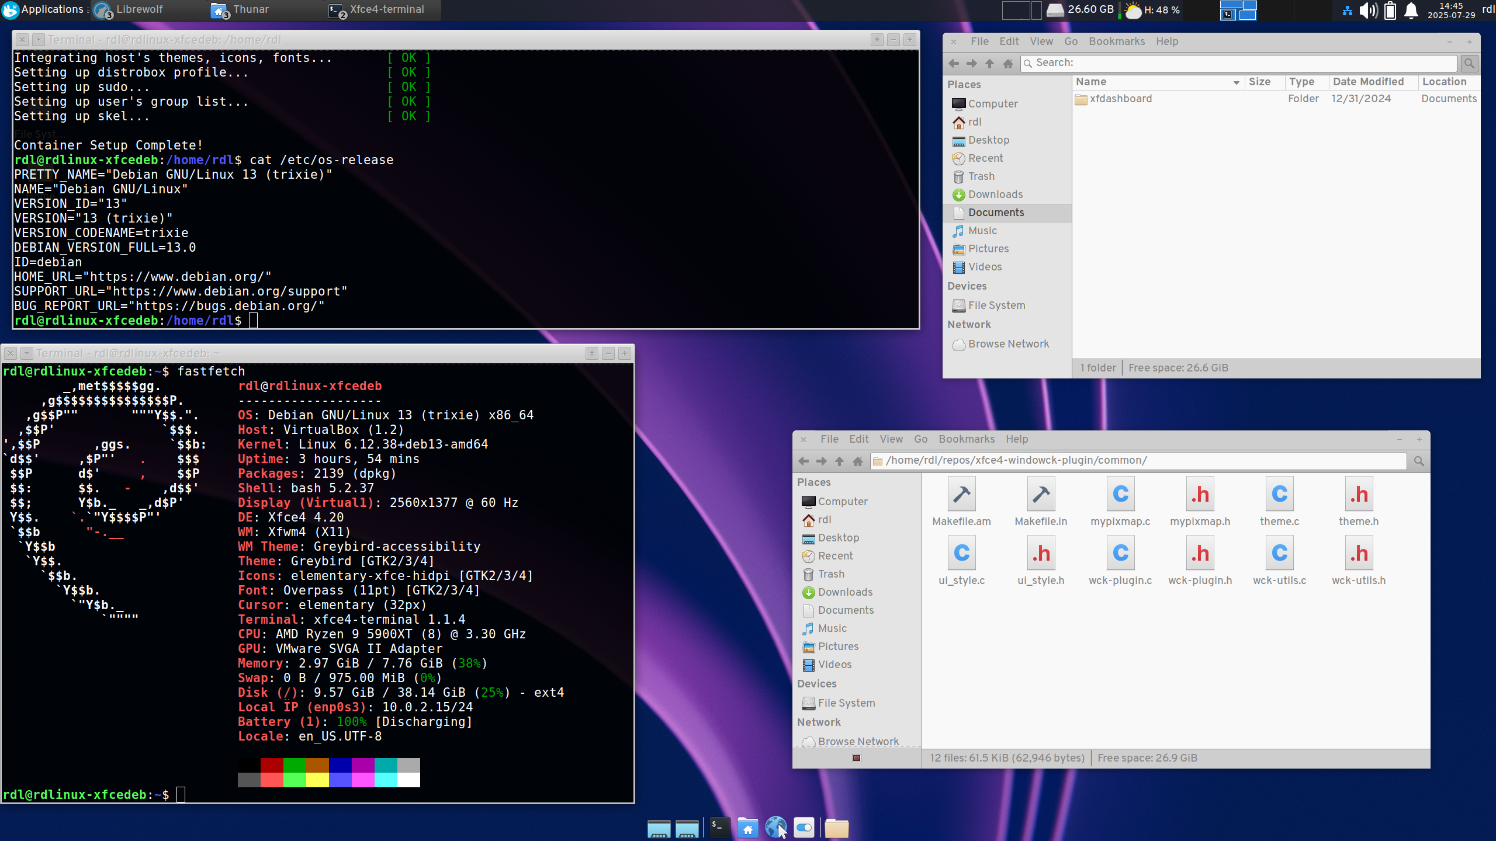The image size is (1496, 841).
Task: Open the window menu arrow of the fastfetch terminal
Action: 26,353
